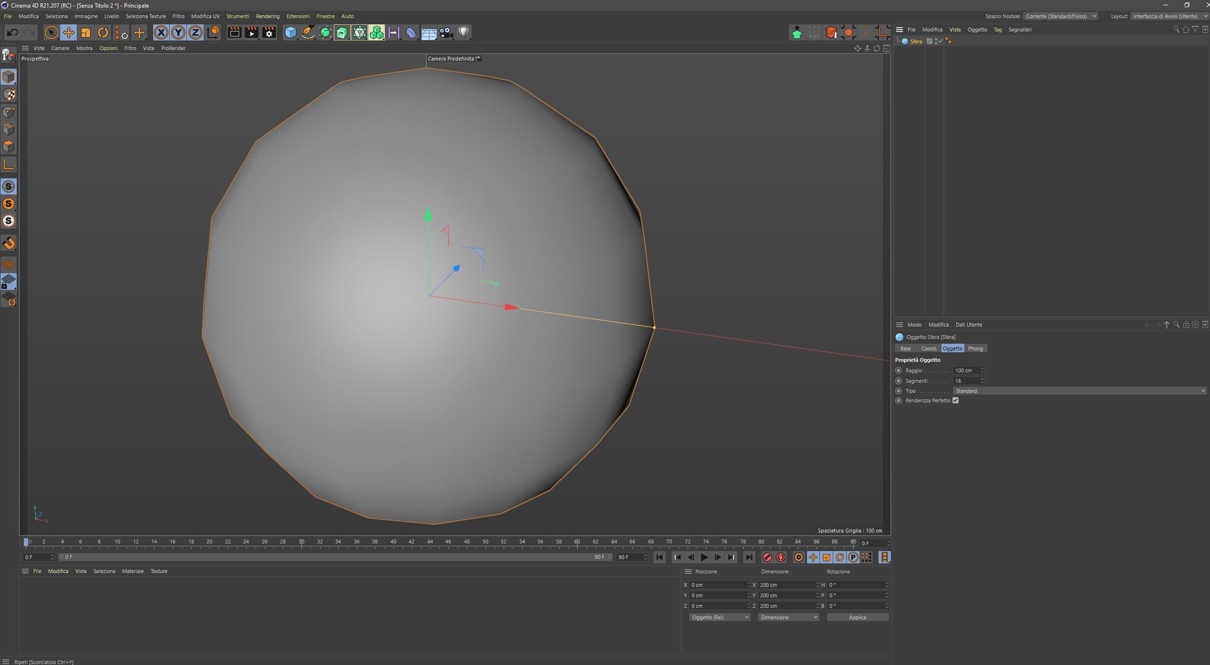Open the Rendering menu
This screenshot has height=665, width=1210.
(x=268, y=16)
